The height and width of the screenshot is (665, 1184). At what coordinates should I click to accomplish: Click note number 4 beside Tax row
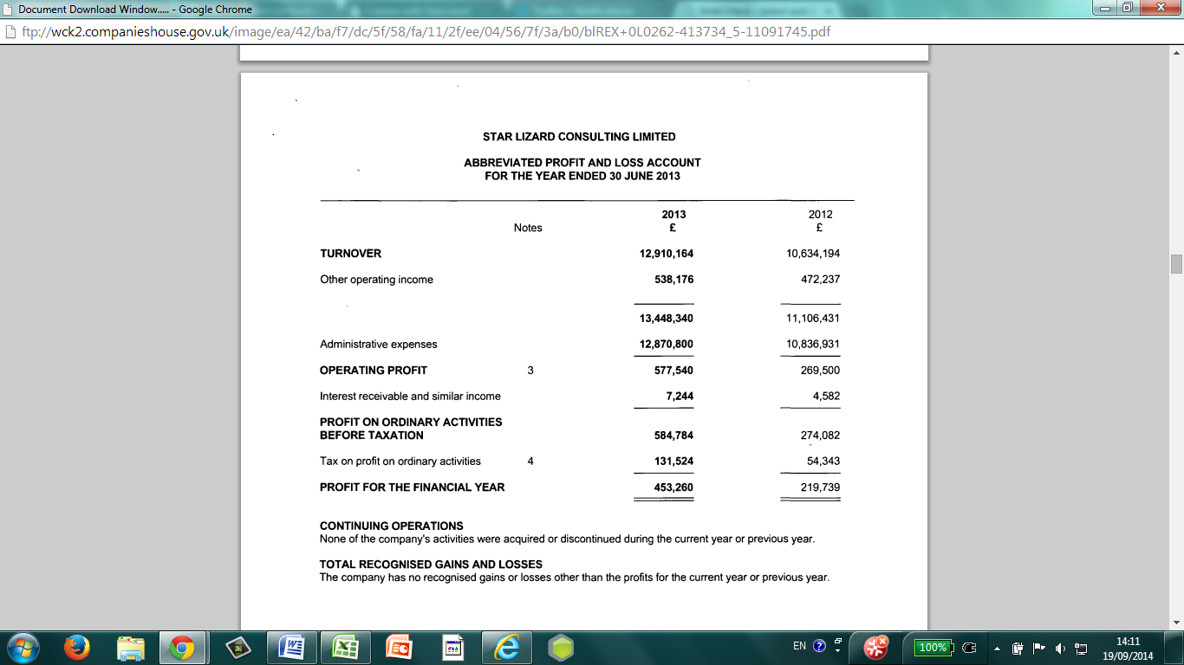(530, 462)
